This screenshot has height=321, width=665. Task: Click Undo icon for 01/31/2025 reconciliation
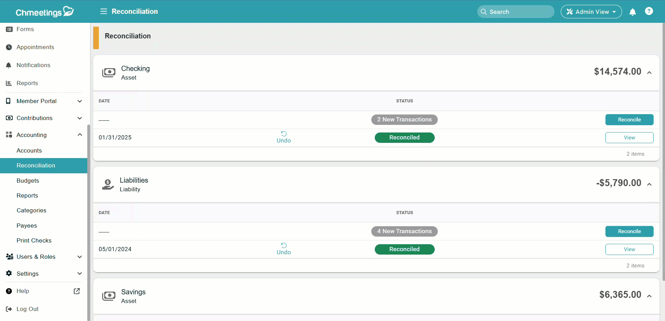(x=284, y=134)
